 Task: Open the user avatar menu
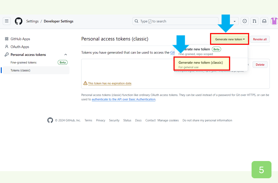coord(274,21)
